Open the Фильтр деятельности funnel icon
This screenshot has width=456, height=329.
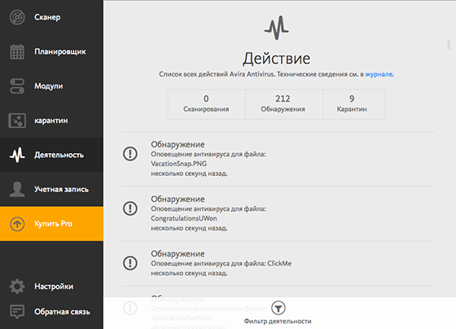pyautogui.click(x=278, y=308)
